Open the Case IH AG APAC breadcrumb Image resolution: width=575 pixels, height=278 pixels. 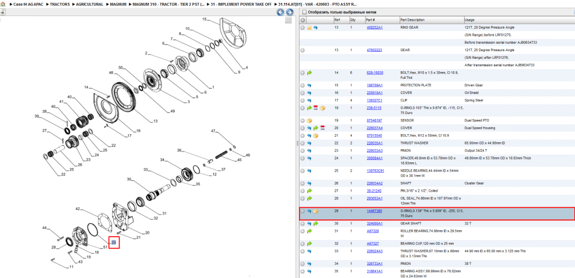click(28, 4)
